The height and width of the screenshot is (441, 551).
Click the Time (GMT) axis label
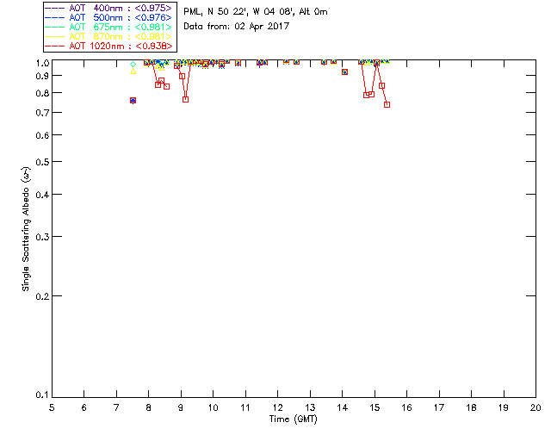pos(293,419)
